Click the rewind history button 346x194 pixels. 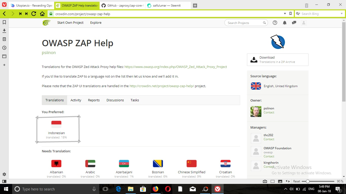pos(20,14)
